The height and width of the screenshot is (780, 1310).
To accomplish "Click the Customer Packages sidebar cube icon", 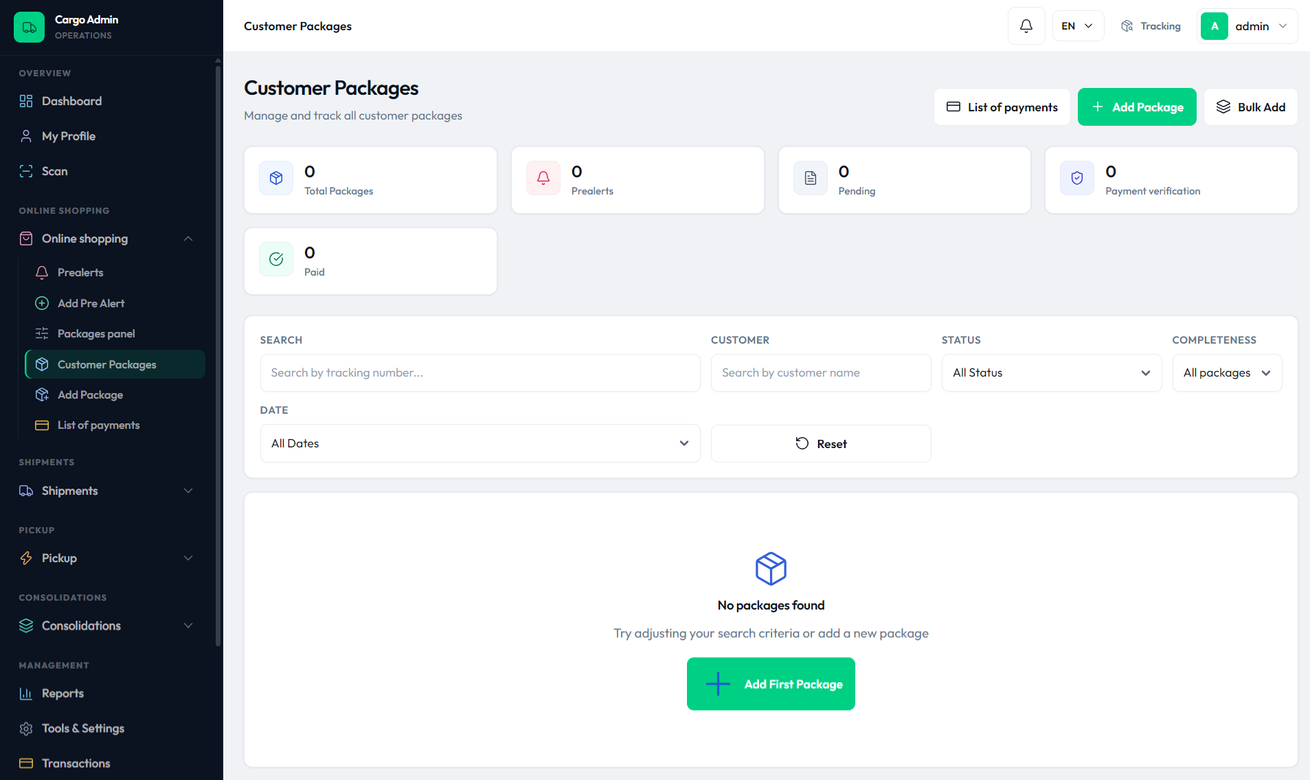I will click(x=42, y=364).
